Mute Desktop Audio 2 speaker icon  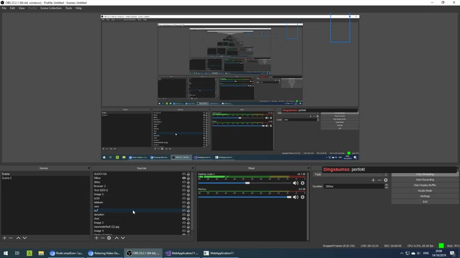coord(295,183)
